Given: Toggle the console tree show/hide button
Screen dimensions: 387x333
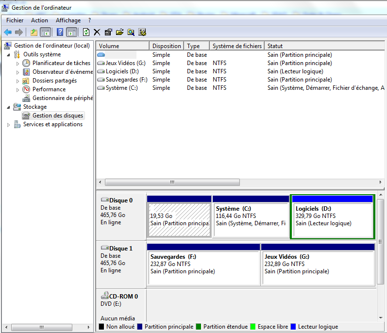Looking at the screenshot, I should (45, 33).
